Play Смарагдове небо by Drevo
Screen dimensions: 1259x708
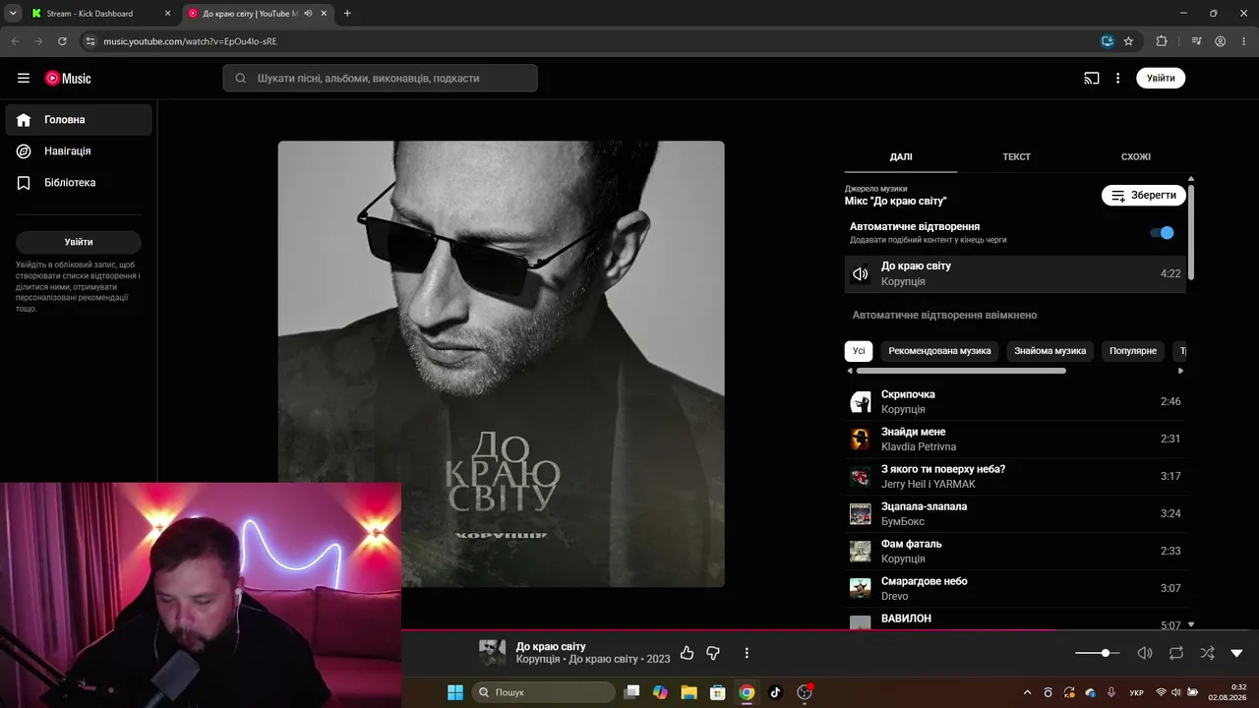[x=1015, y=589]
